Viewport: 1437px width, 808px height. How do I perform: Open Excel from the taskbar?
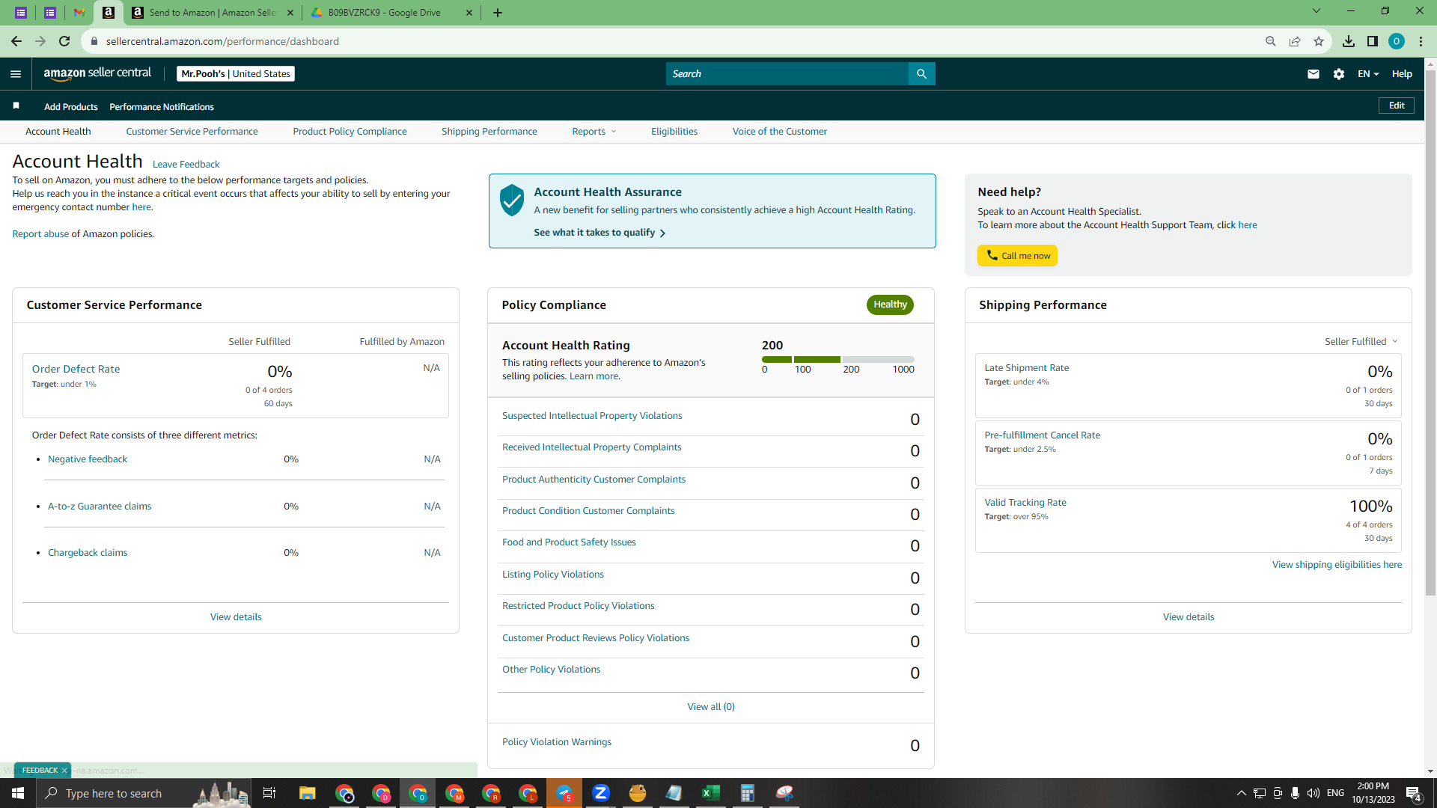(x=711, y=793)
